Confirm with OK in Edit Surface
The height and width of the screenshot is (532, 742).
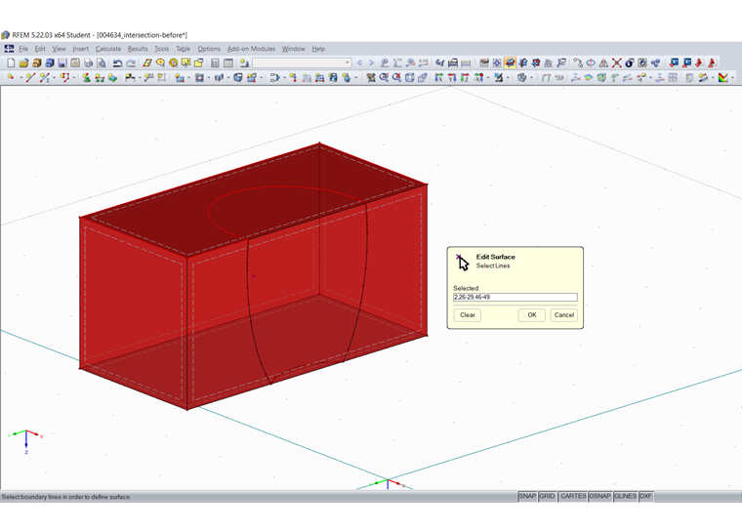pyautogui.click(x=532, y=315)
